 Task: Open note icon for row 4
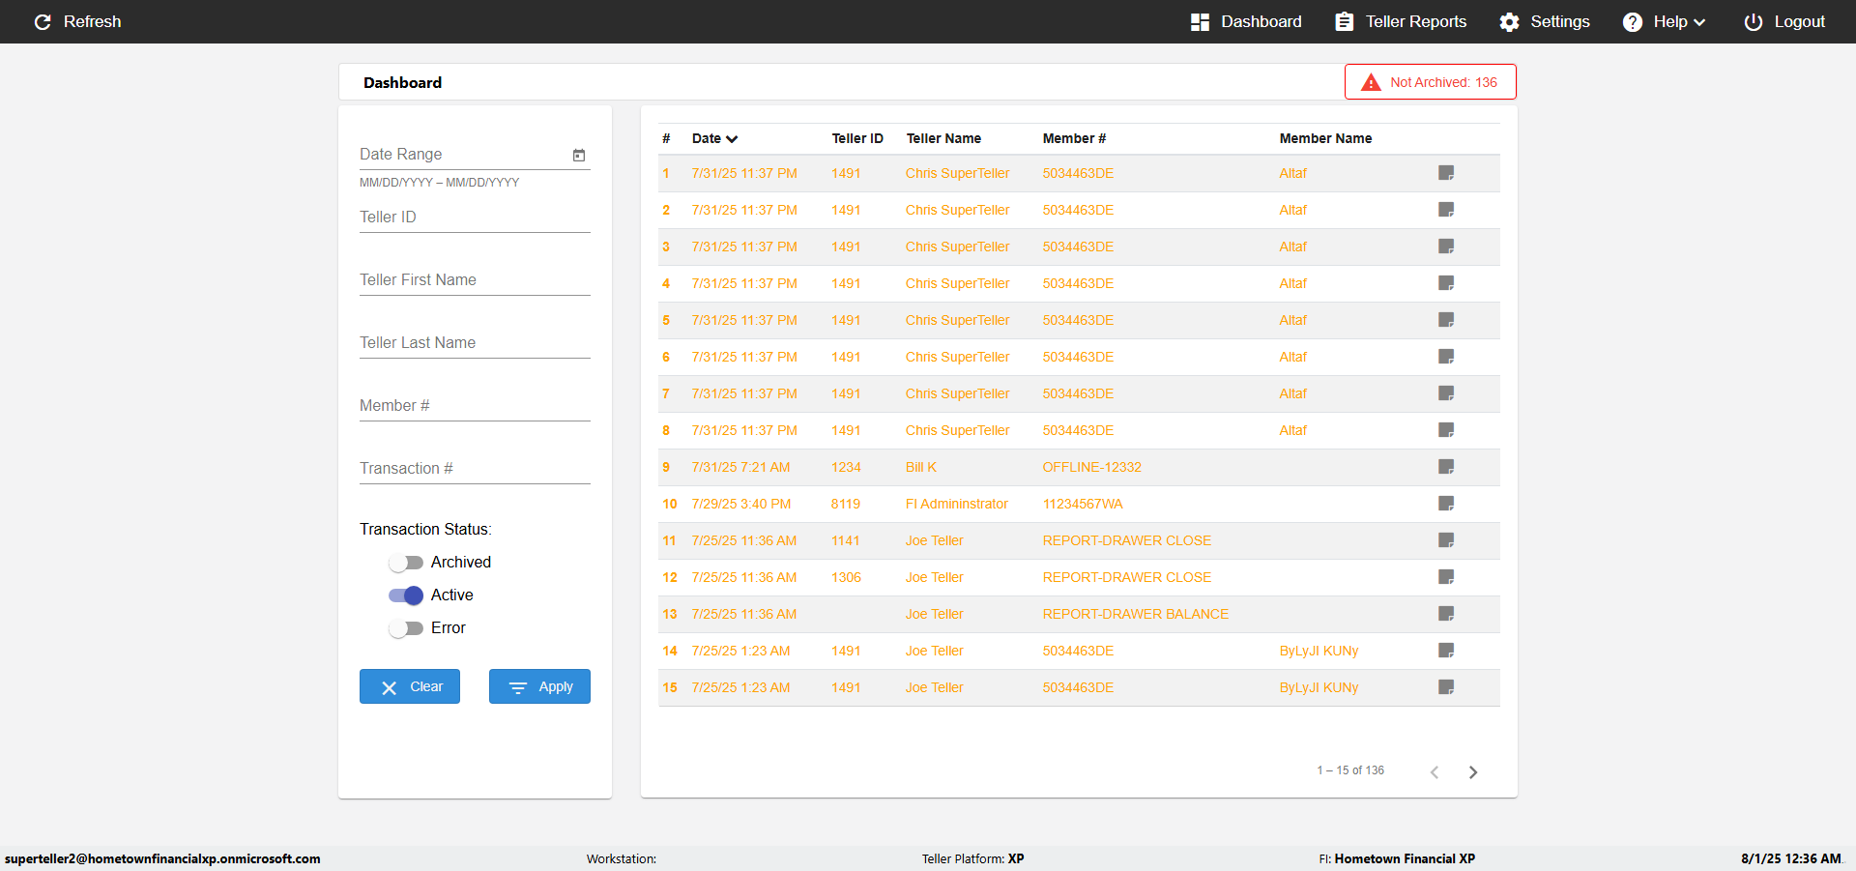click(x=1446, y=283)
